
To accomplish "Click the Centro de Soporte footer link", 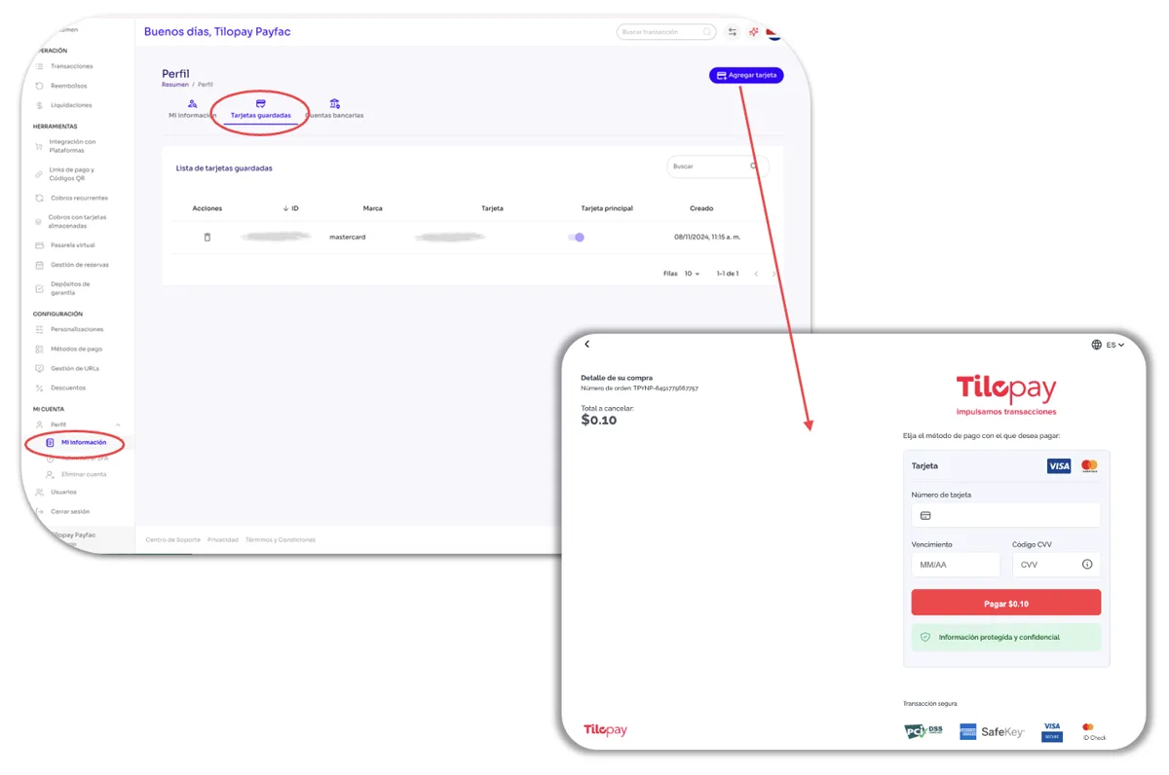I will pyautogui.click(x=172, y=539).
